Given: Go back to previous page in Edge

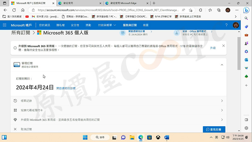Looking at the screenshot, I should tap(5, 10).
